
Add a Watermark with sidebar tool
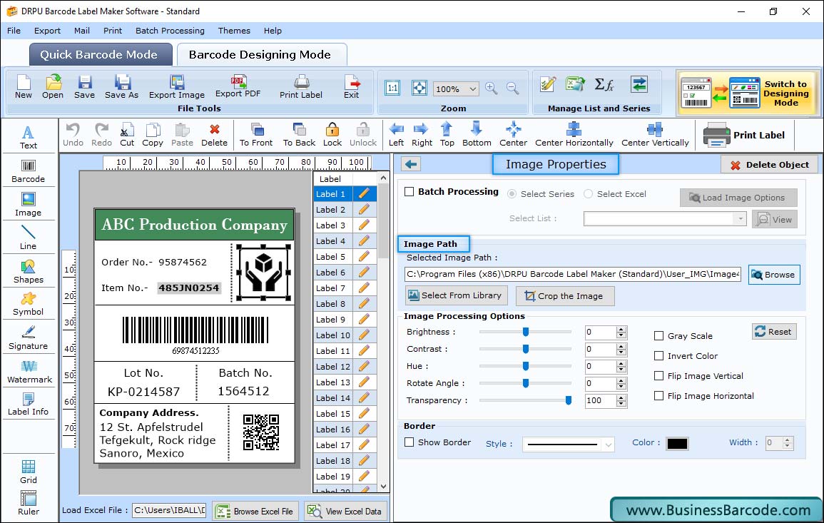pyautogui.click(x=29, y=371)
